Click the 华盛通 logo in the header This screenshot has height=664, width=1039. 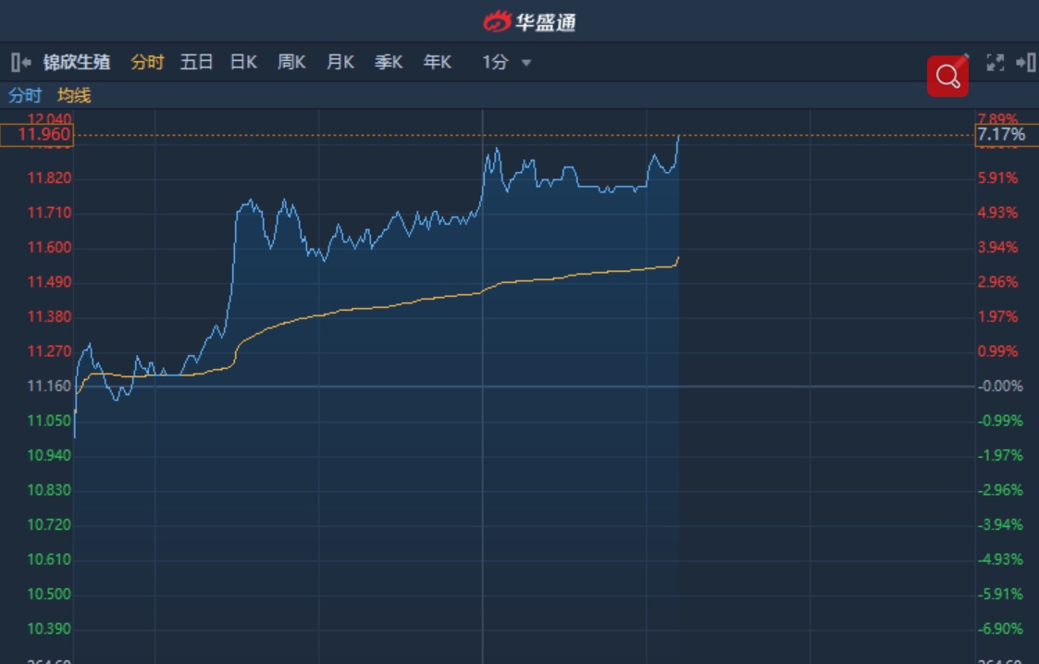click(529, 22)
